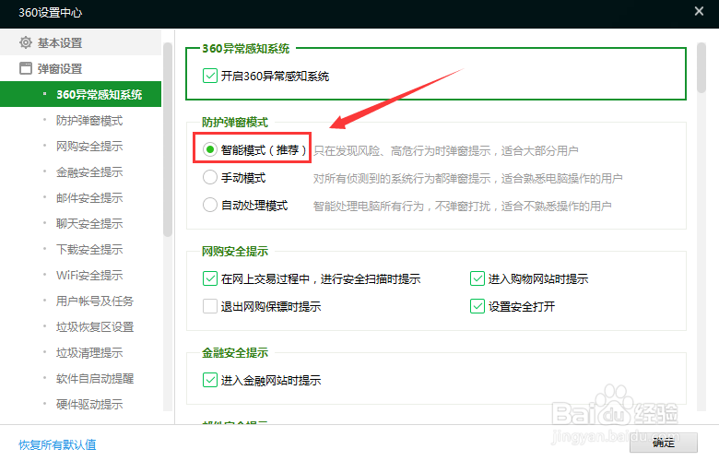Go to 用户帐号及任务 in sidebar
The width and height of the screenshot is (719, 461).
pyautogui.click(x=95, y=301)
